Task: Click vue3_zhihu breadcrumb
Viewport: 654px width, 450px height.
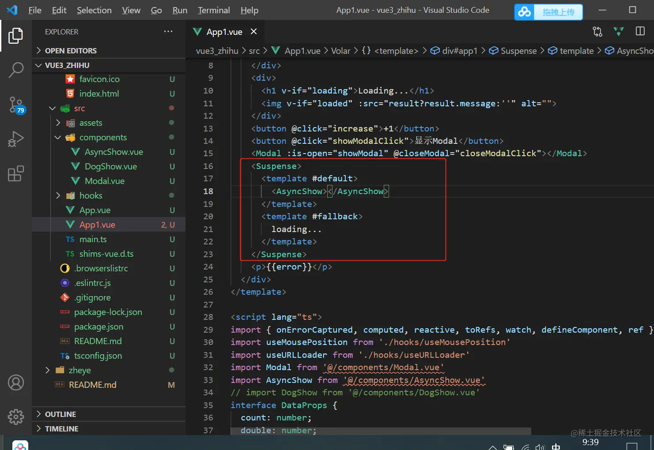Action: [x=217, y=51]
